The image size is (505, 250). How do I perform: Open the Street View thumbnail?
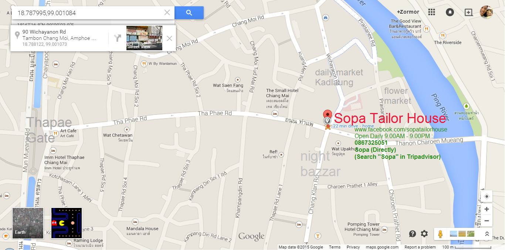point(144,38)
